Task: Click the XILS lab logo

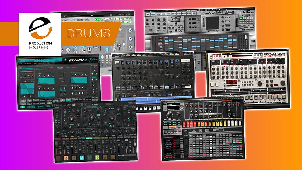Action: (x=214, y=13)
